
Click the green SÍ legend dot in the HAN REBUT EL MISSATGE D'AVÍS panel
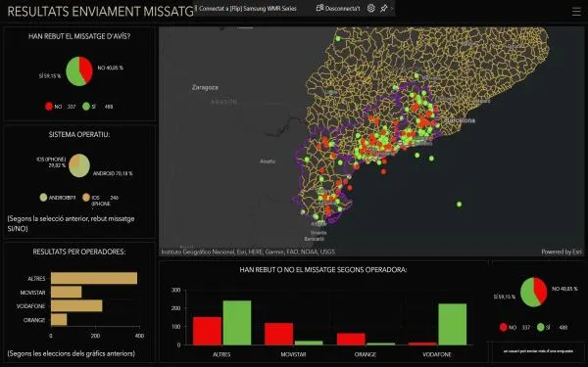click(86, 107)
